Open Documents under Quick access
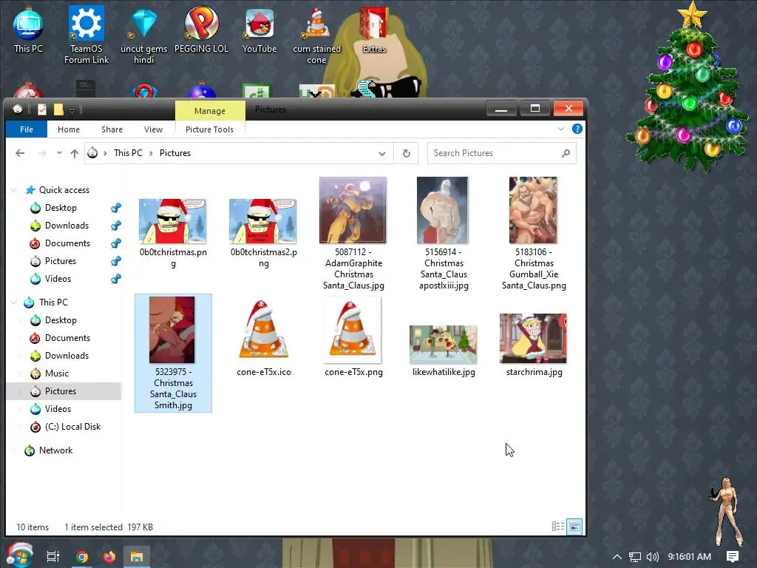Screen dimensions: 757x568 pyautogui.click(x=67, y=243)
